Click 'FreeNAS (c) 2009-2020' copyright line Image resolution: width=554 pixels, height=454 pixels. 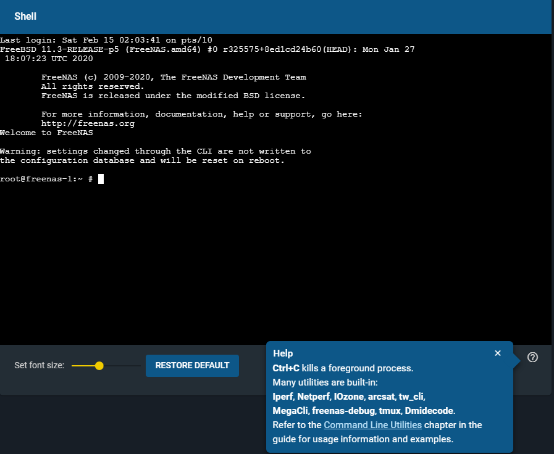coord(174,77)
